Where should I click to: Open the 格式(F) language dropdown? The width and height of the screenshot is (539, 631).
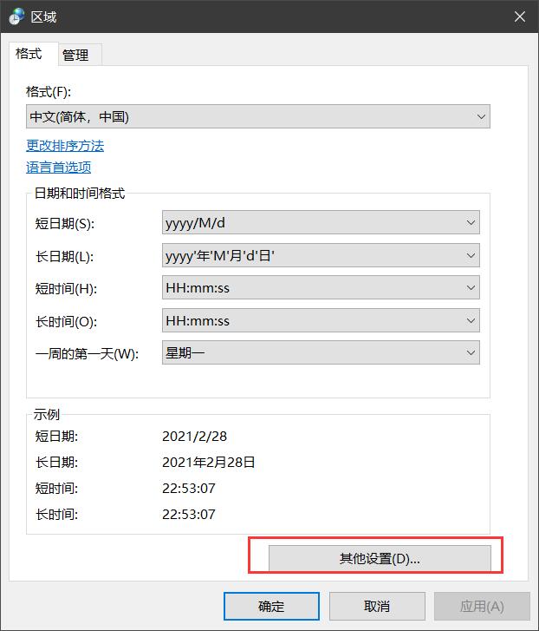tap(258, 116)
